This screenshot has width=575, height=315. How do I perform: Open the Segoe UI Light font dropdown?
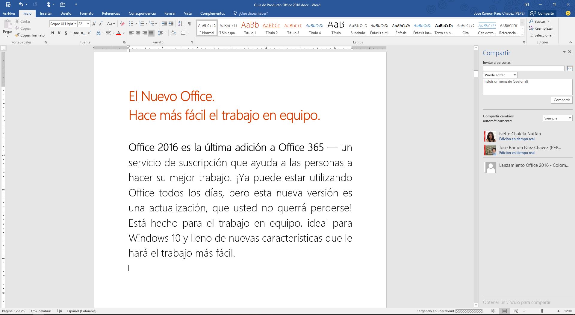75,24
